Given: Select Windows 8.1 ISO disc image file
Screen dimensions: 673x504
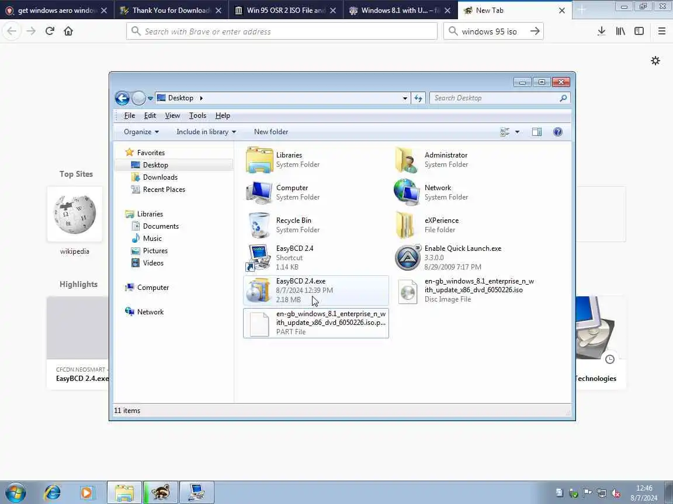Looking at the screenshot, I should click(407, 291).
